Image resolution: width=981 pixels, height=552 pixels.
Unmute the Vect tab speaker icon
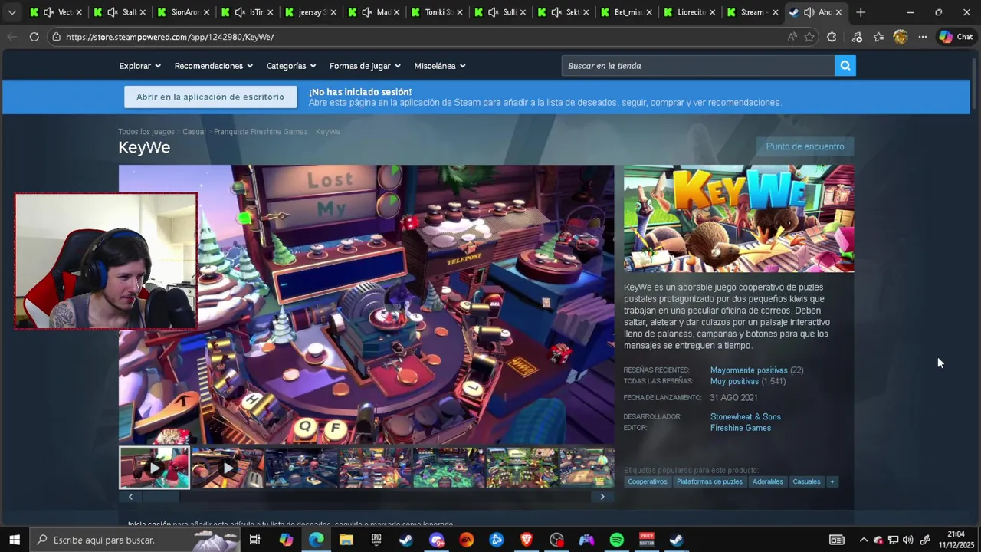tap(48, 12)
